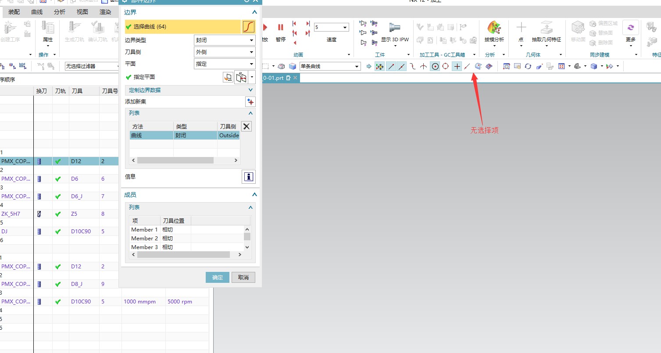Viewport: 661px width, 353px height.
Task: Click the bounded grid snap icon
Action: coord(489,66)
